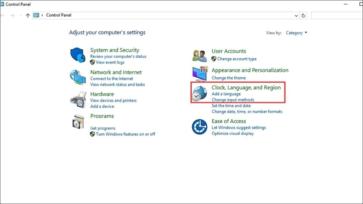Click Let Windows suggest settings
Viewport: 363px width, 204px height.
pyautogui.click(x=239, y=128)
